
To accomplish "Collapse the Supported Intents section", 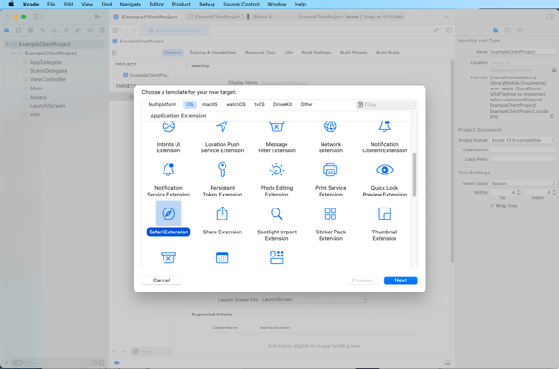I will point(186,315).
